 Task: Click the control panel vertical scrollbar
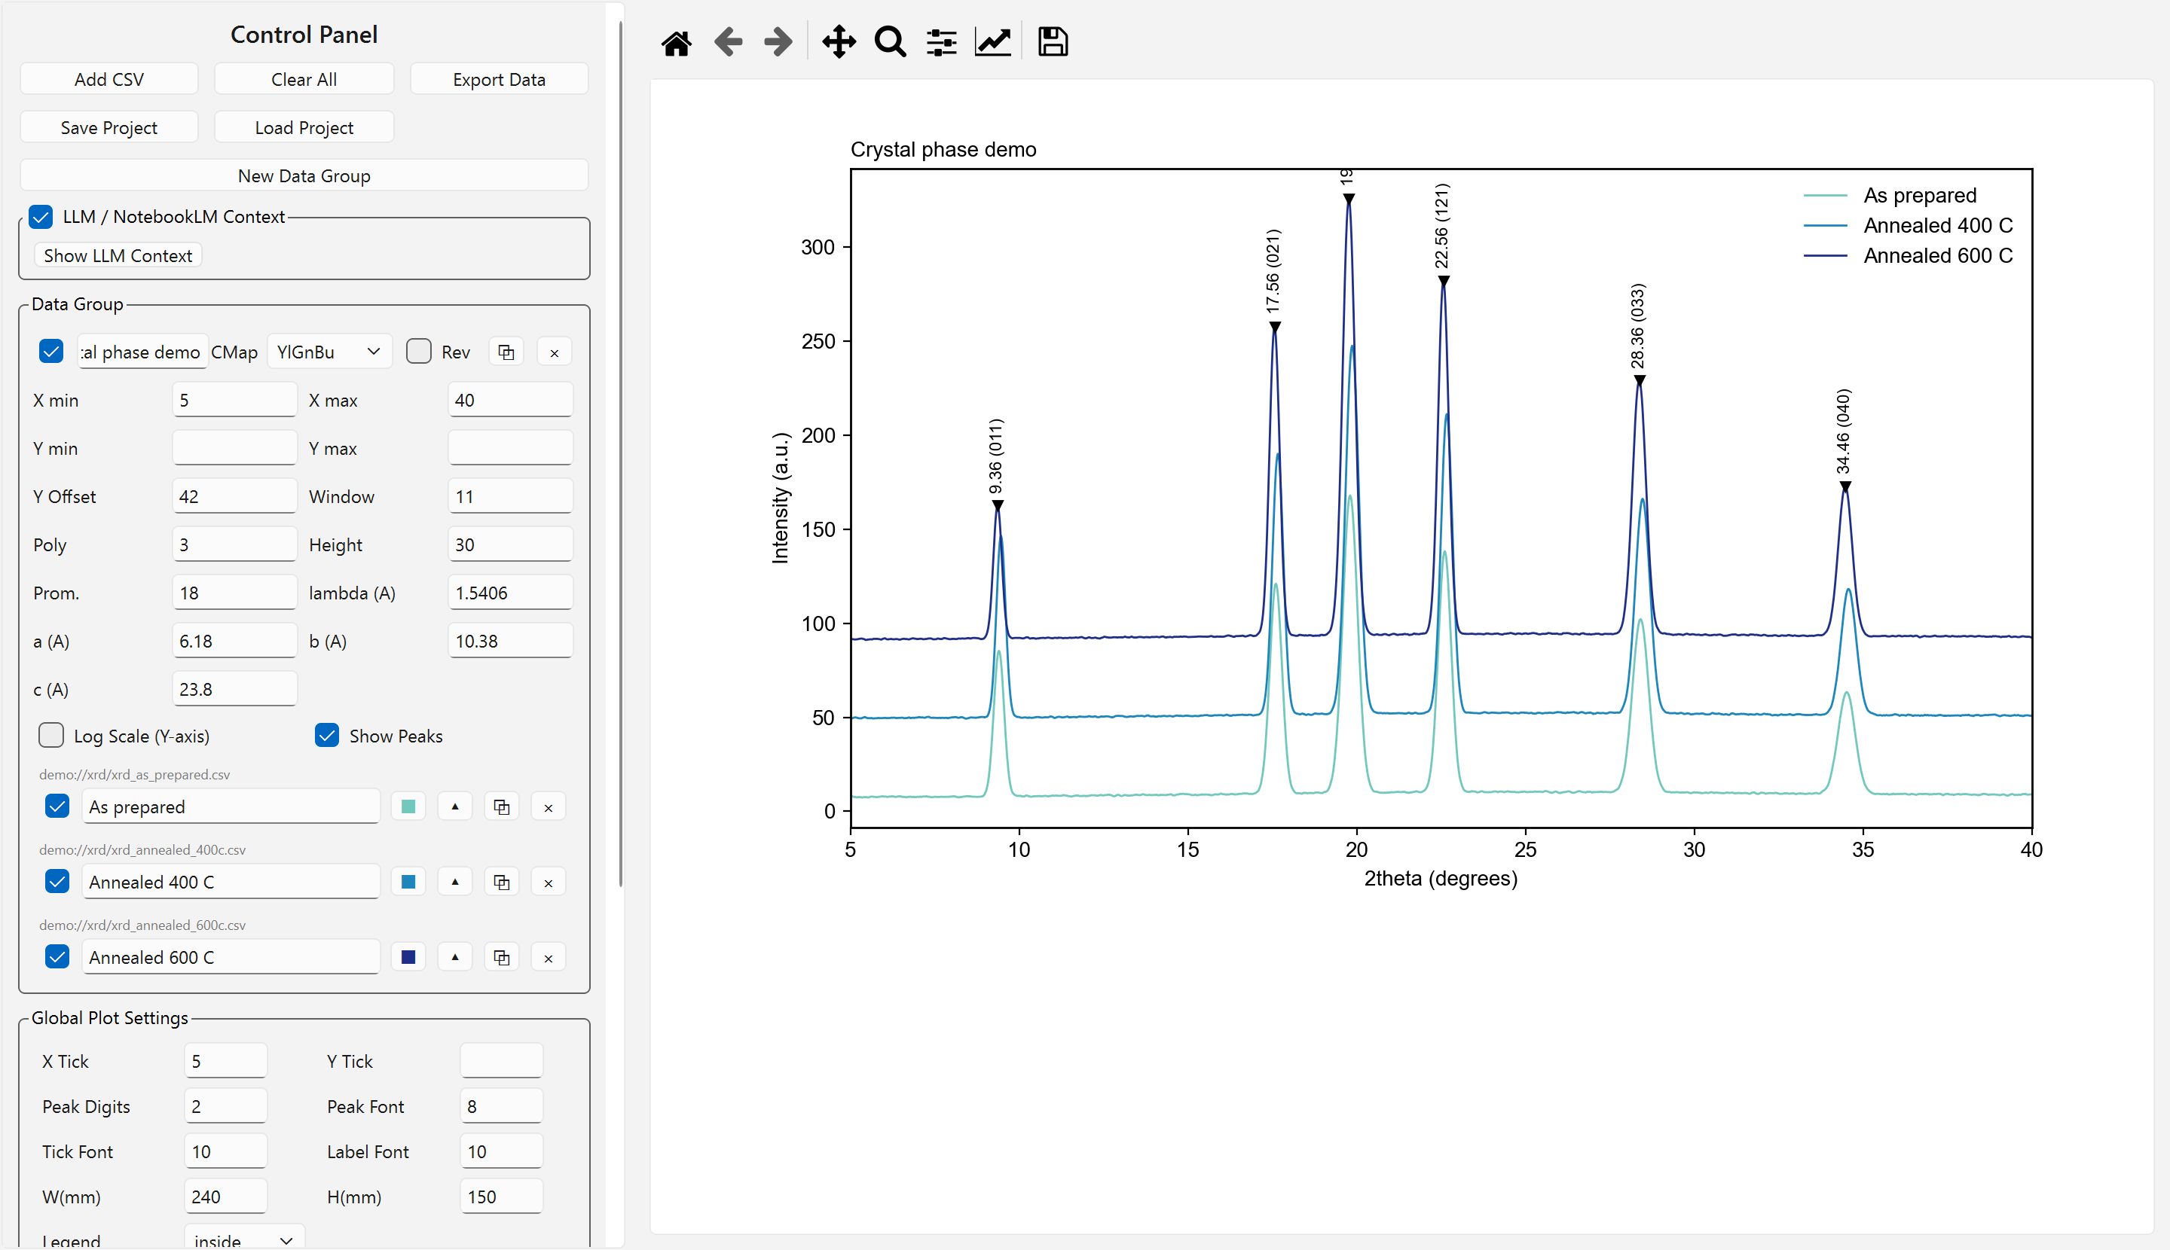(620, 455)
